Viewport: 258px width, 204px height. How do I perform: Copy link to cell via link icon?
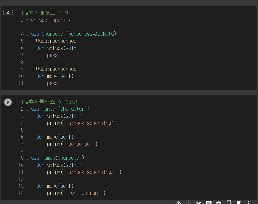pyautogui.click(x=198, y=203)
